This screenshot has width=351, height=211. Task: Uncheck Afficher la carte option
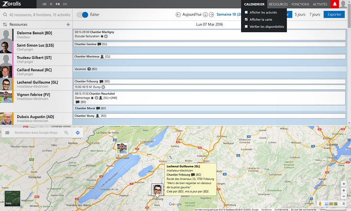246,20
